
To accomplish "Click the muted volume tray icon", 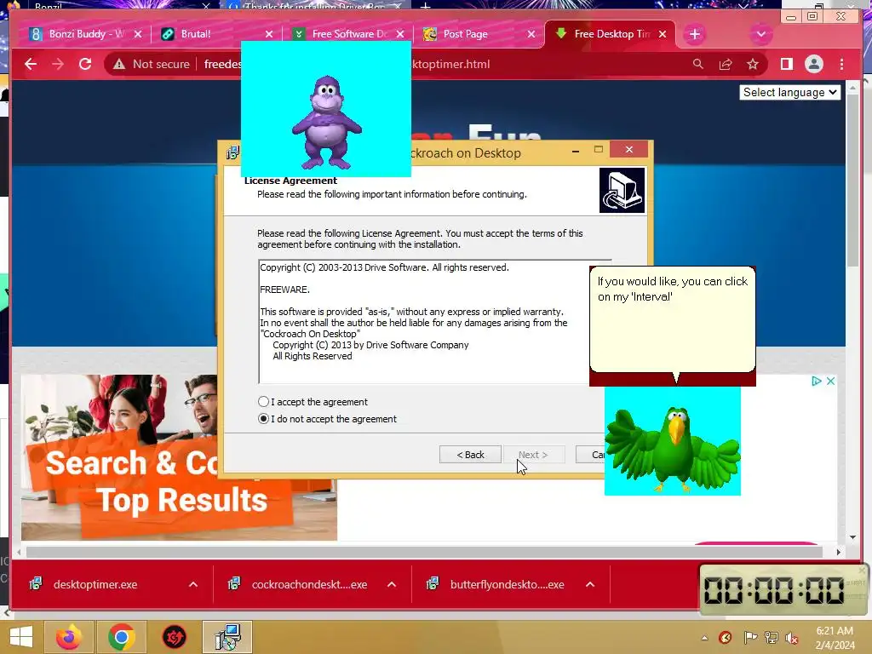I will [x=792, y=638].
